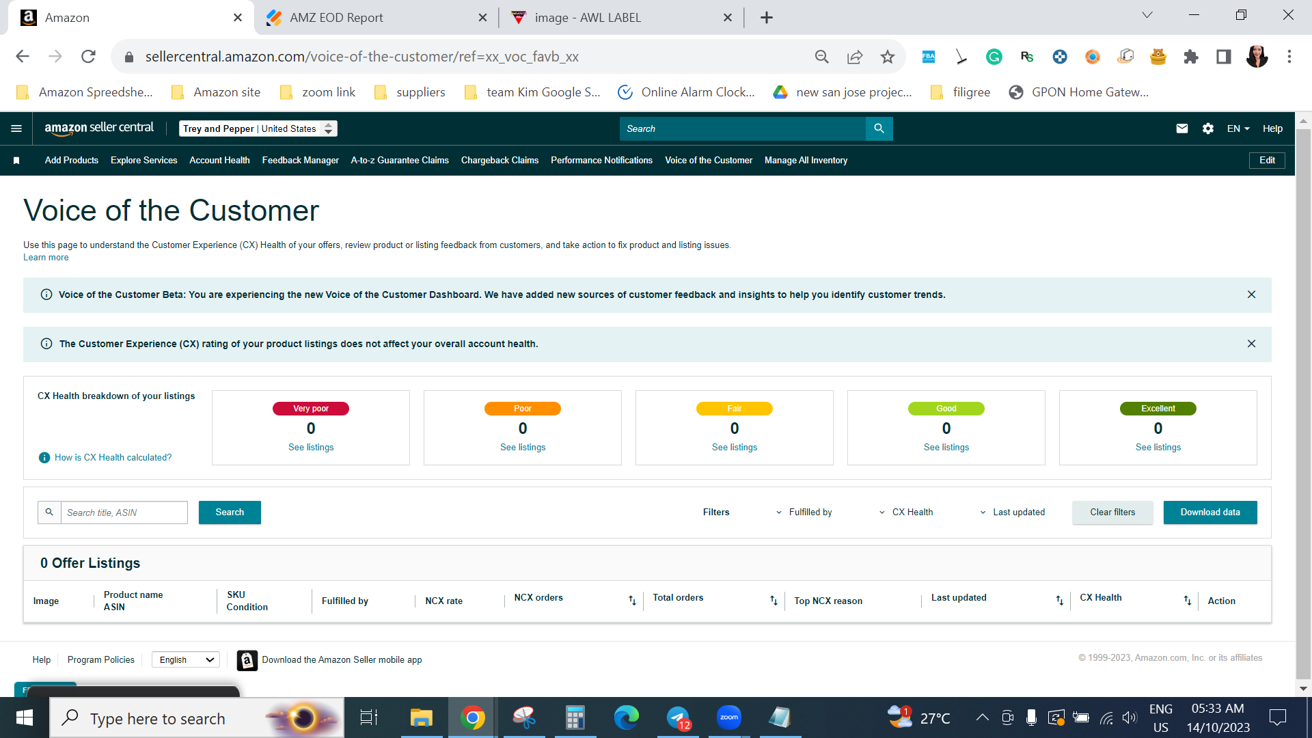See listings under Very poor
Screen dimensions: 1312x738
coord(311,448)
